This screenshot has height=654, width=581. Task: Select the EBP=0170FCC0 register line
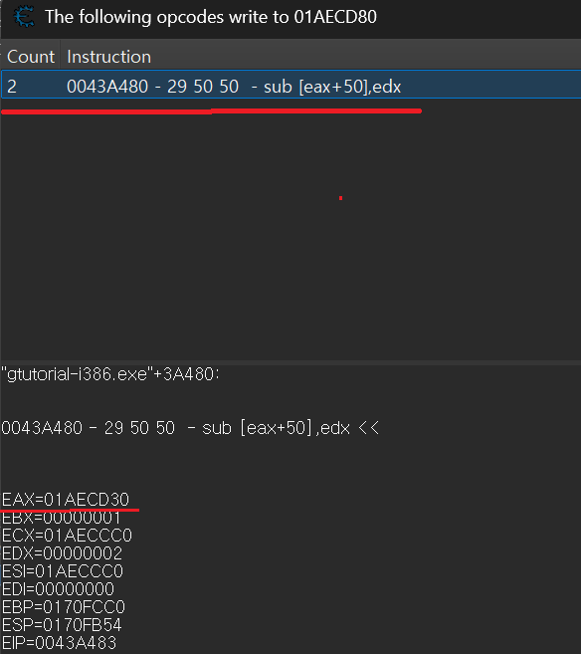[x=64, y=607]
